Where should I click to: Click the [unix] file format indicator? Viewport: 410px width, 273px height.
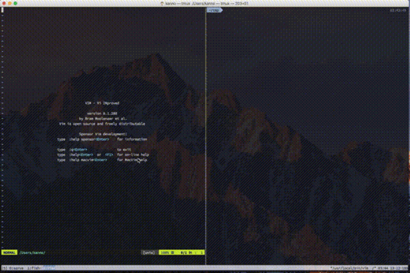(x=149, y=253)
